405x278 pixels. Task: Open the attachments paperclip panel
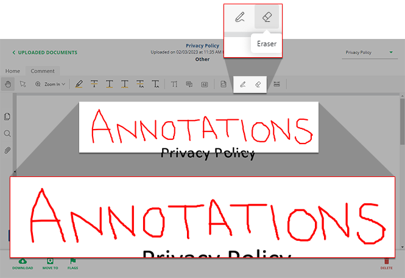7,150
